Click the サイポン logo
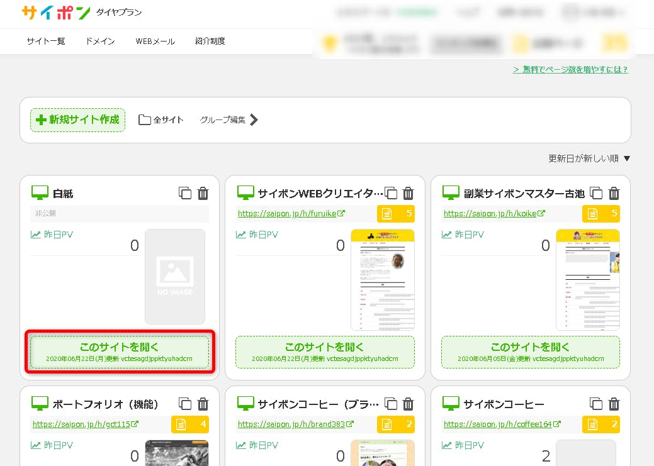This screenshot has width=654, height=466. pos(56,13)
